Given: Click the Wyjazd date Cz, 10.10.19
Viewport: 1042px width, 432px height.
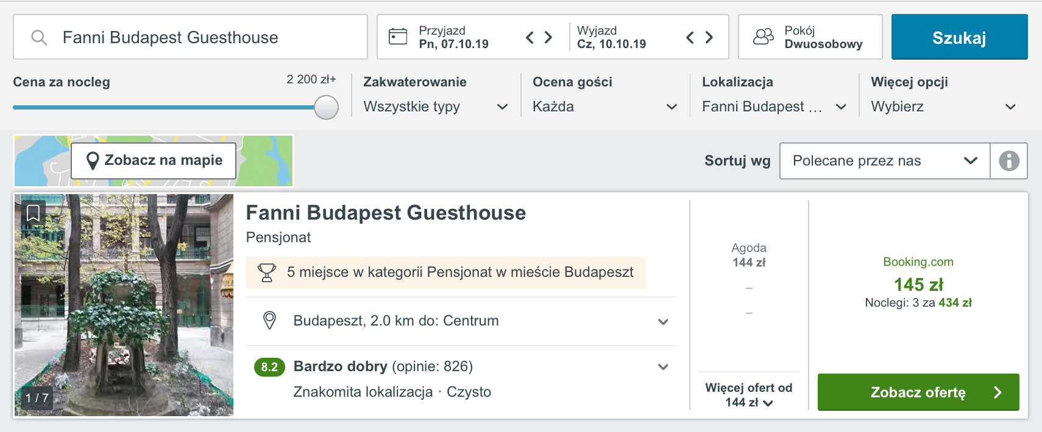Looking at the screenshot, I should 612,37.
